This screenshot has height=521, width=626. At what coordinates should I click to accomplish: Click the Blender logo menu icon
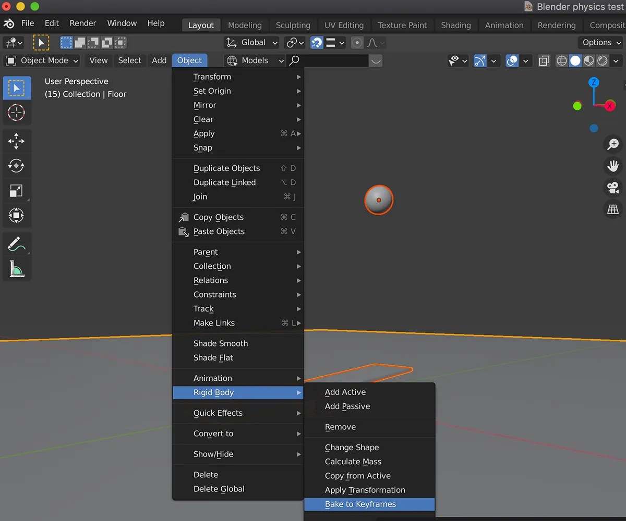point(9,23)
